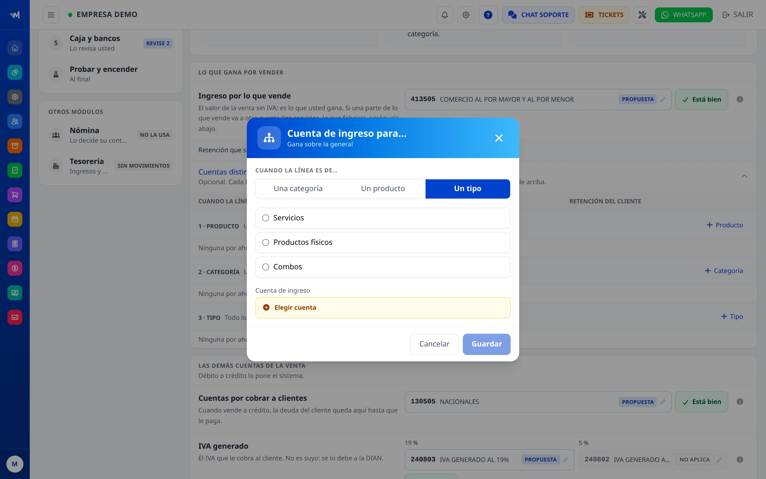Screen dimensions: 766x479
Task: Open the users sidebar icon
Action: click(x=15, y=121)
